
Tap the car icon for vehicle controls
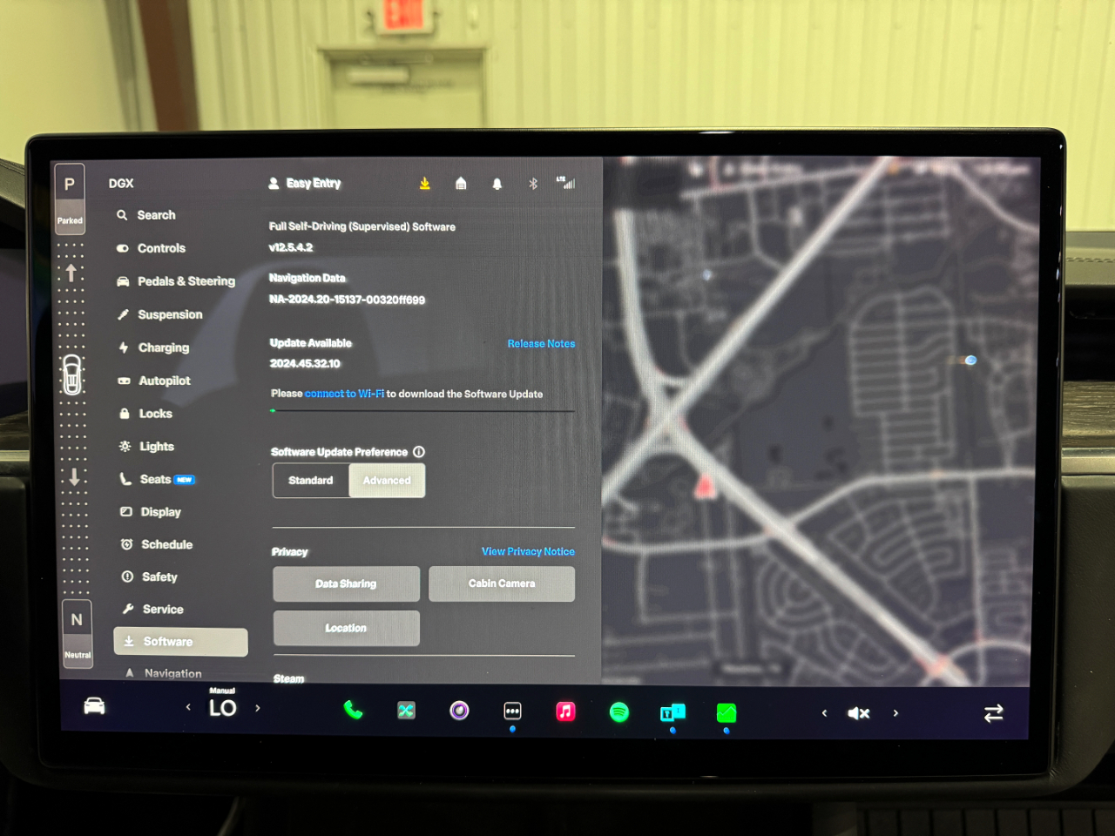[94, 706]
